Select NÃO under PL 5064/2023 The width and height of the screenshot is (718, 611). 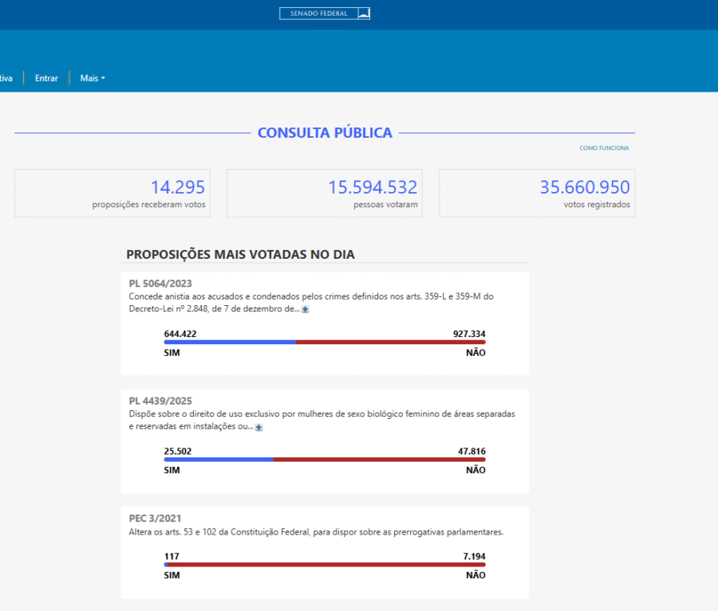coord(475,353)
